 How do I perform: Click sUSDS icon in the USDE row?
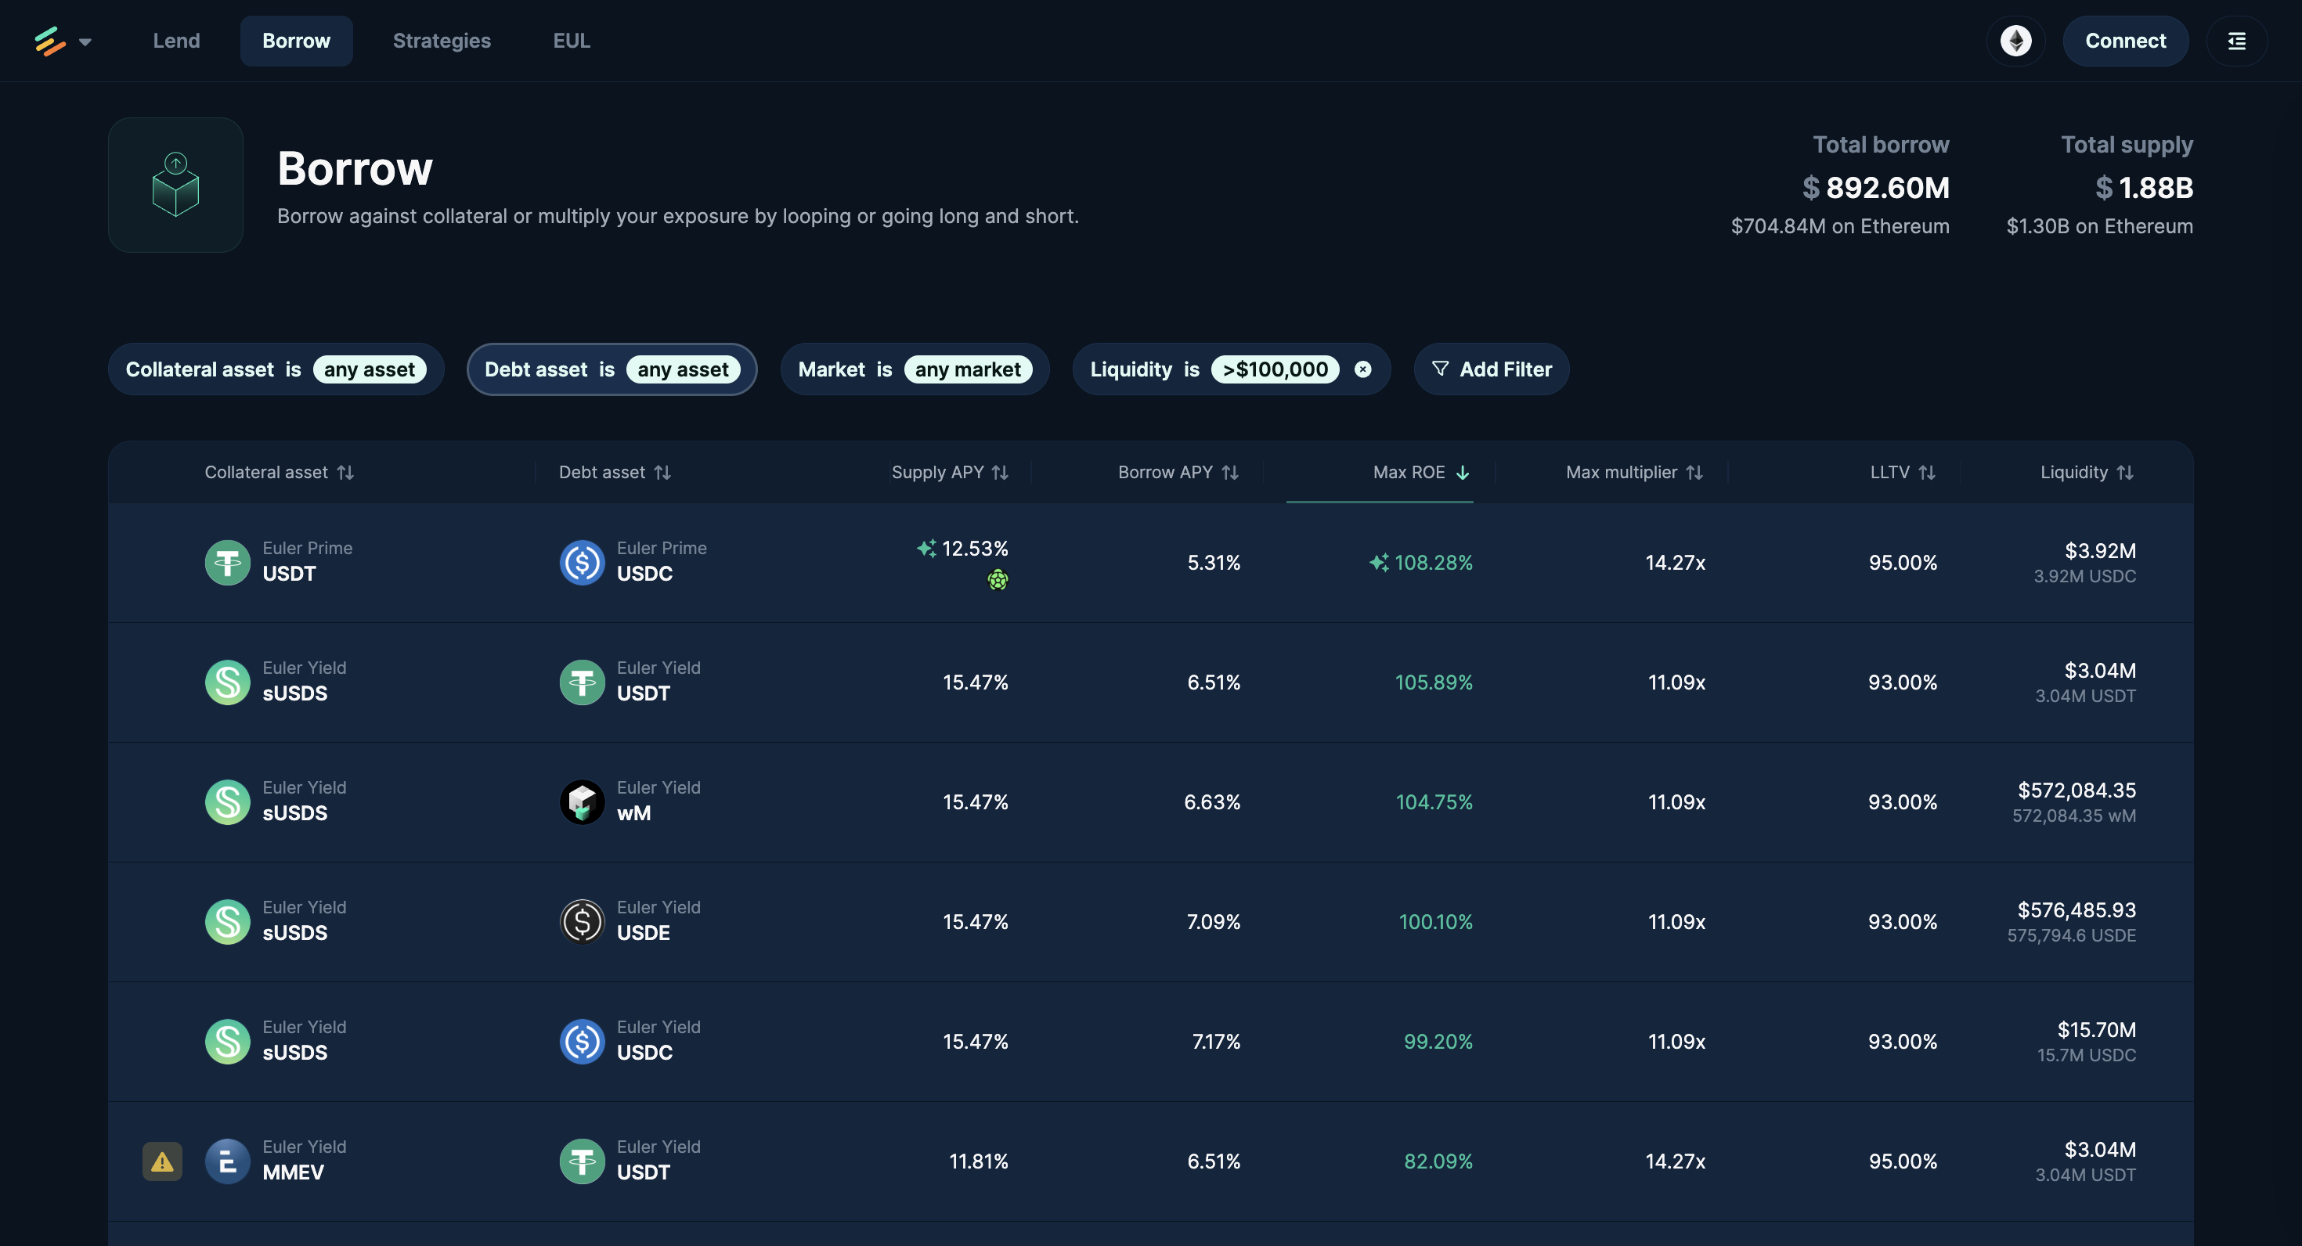click(x=227, y=921)
